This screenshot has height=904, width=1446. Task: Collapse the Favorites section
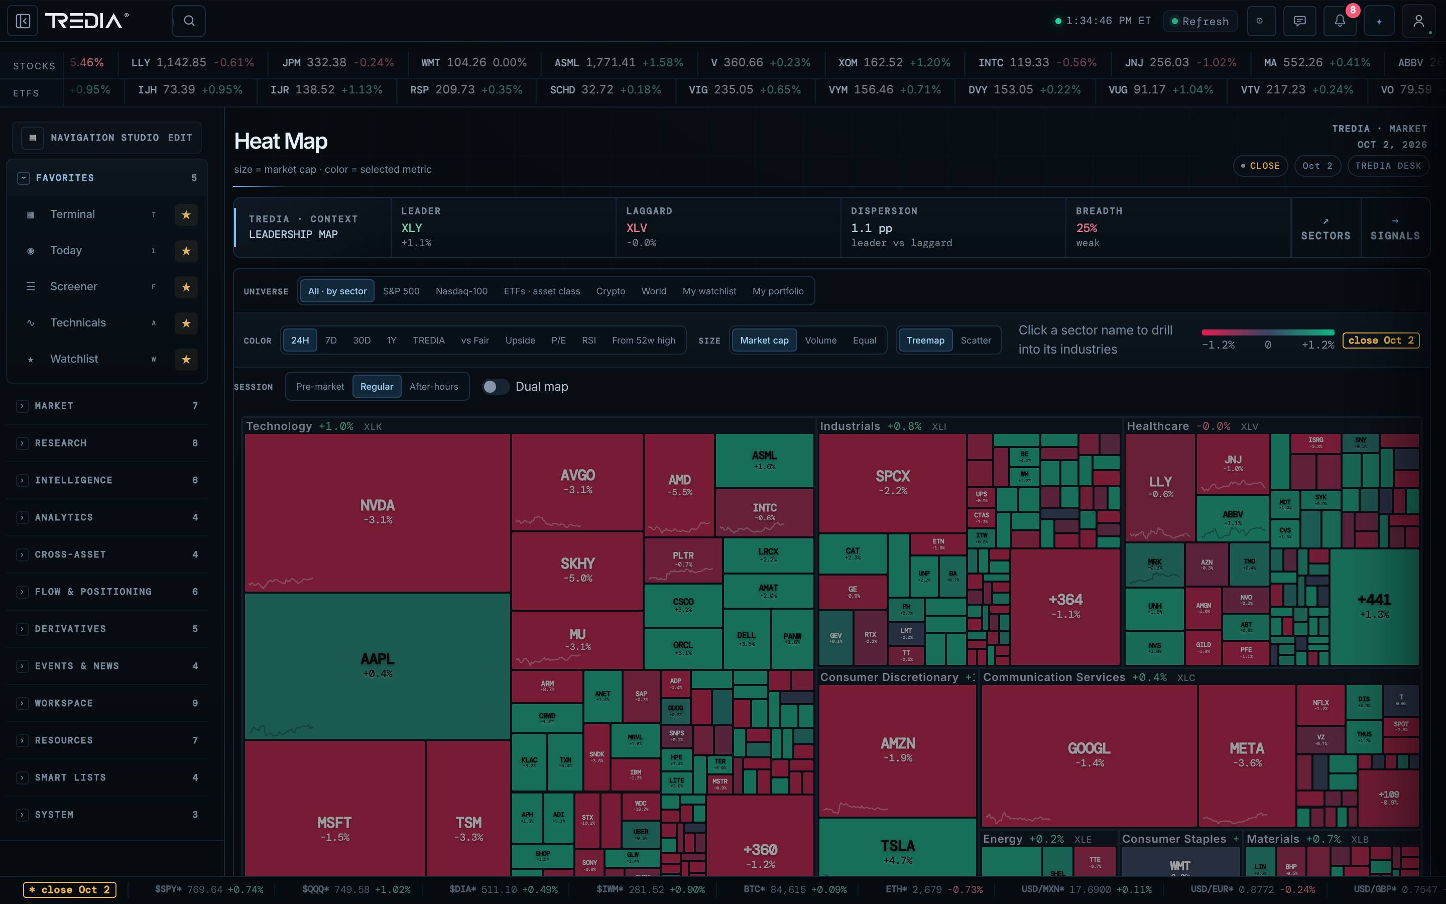point(23,178)
